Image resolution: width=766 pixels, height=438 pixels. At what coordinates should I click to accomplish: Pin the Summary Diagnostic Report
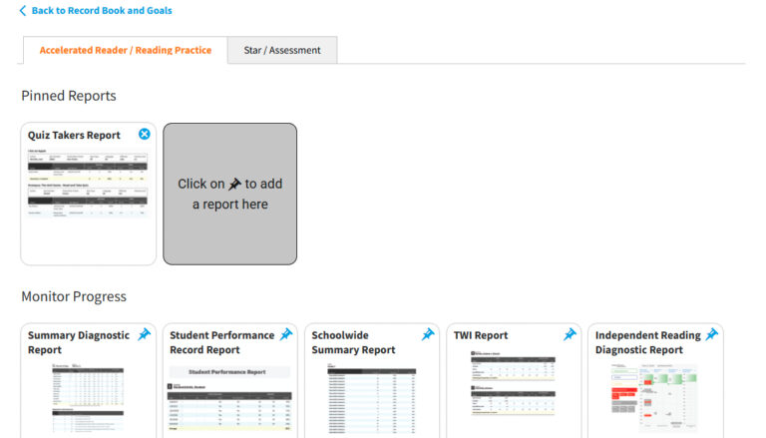click(x=144, y=335)
